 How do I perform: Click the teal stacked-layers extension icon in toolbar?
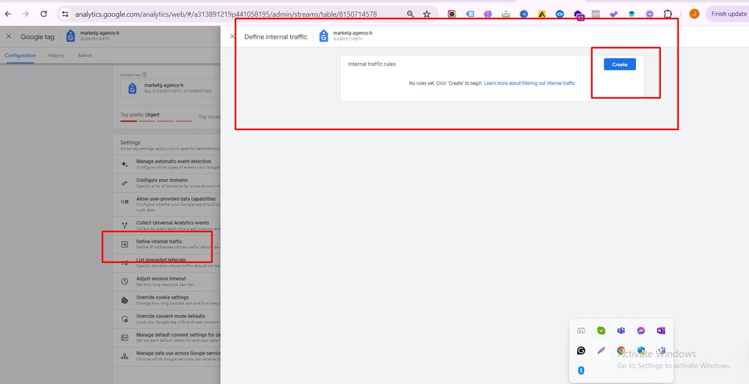click(632, 14)
